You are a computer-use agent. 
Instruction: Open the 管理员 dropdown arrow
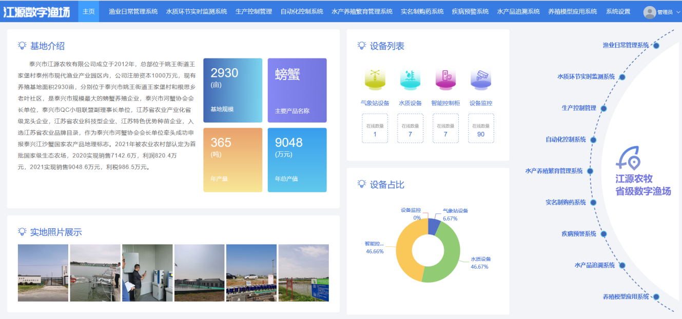coord(677,12)
